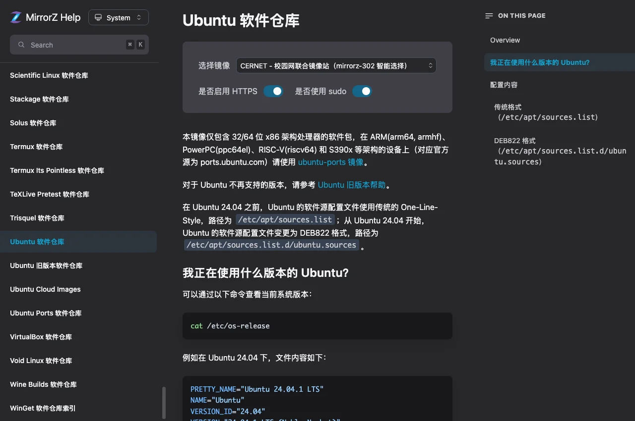635x421 pixels.
Task: Open the 选择镜像 mirror selection dropdown
Action: (x=336, y=65)
